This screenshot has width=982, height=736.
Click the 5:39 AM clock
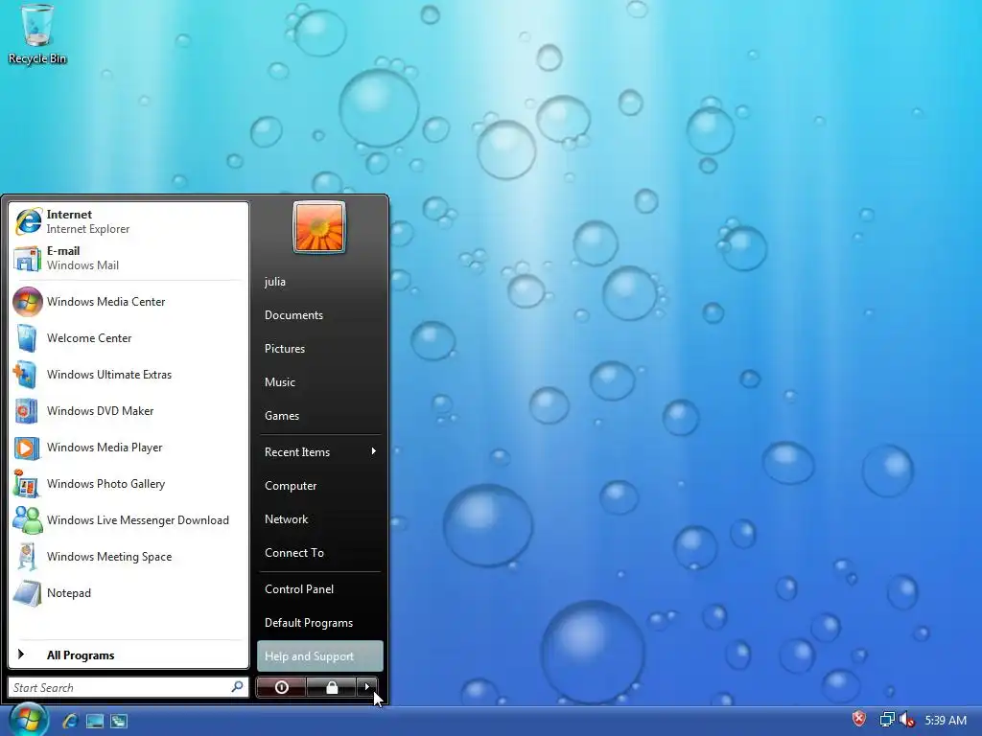[945, 721]
